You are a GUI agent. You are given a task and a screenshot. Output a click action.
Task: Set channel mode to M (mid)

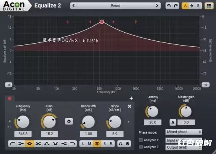(x=90, y=144)
